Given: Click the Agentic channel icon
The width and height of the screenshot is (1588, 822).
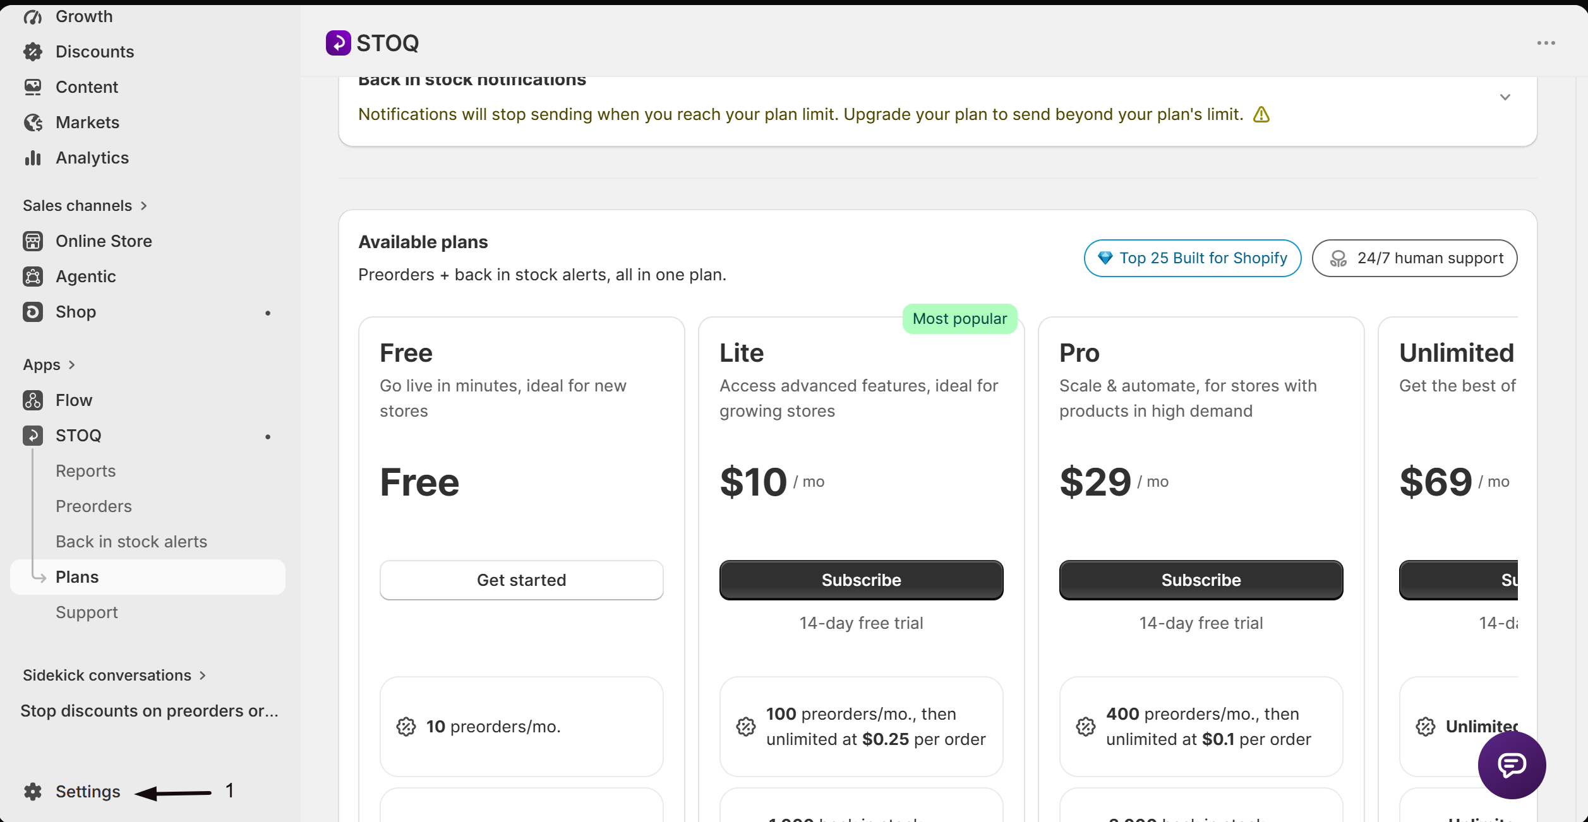Looking at the screenshot, I should pos(33,277).
